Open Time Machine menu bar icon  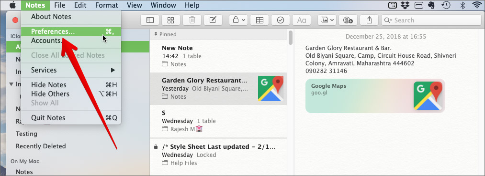(446, 5)
